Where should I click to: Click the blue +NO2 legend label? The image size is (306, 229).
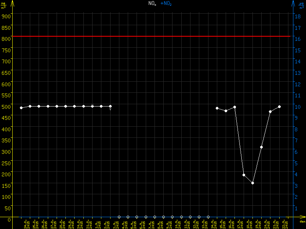[x=166, y=3]
